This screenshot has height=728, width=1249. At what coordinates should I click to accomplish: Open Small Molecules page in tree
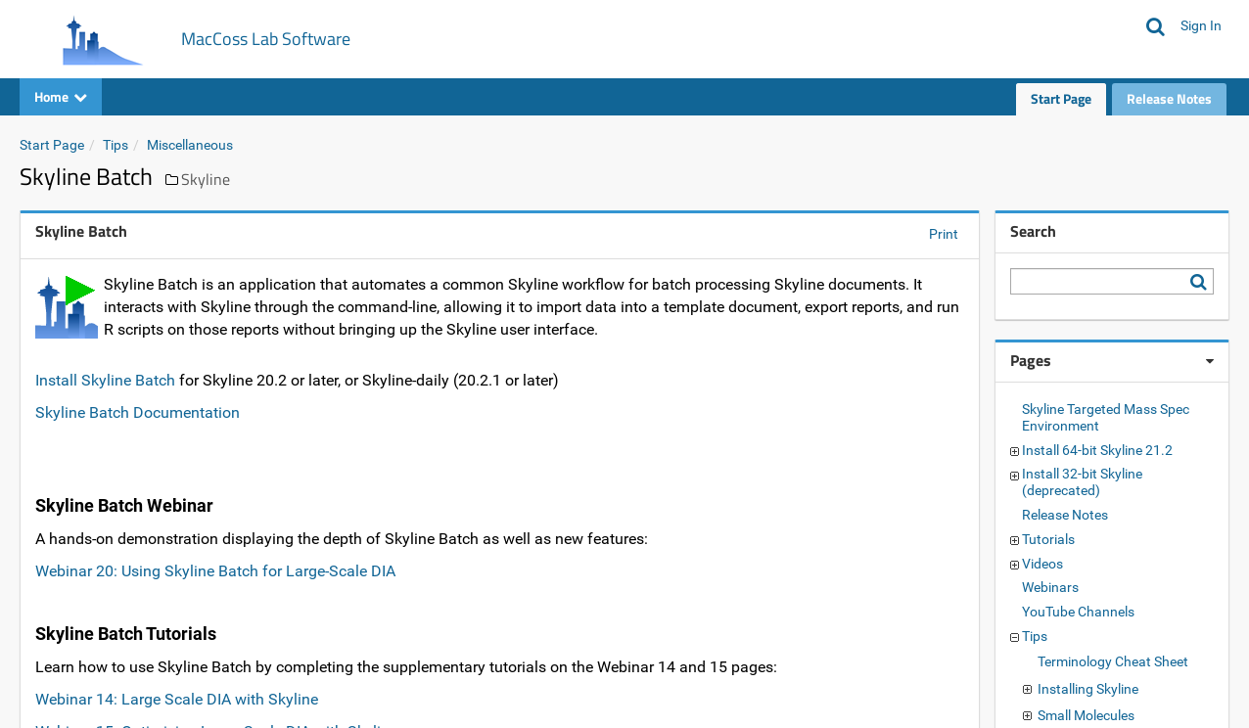click(x=1086, y=716)
